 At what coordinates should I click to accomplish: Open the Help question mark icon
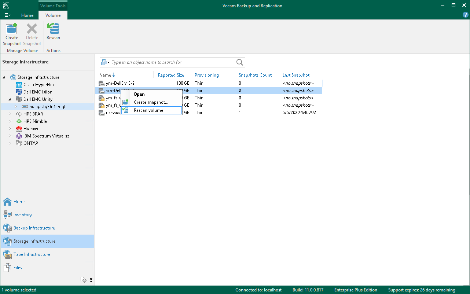point(466,15)
